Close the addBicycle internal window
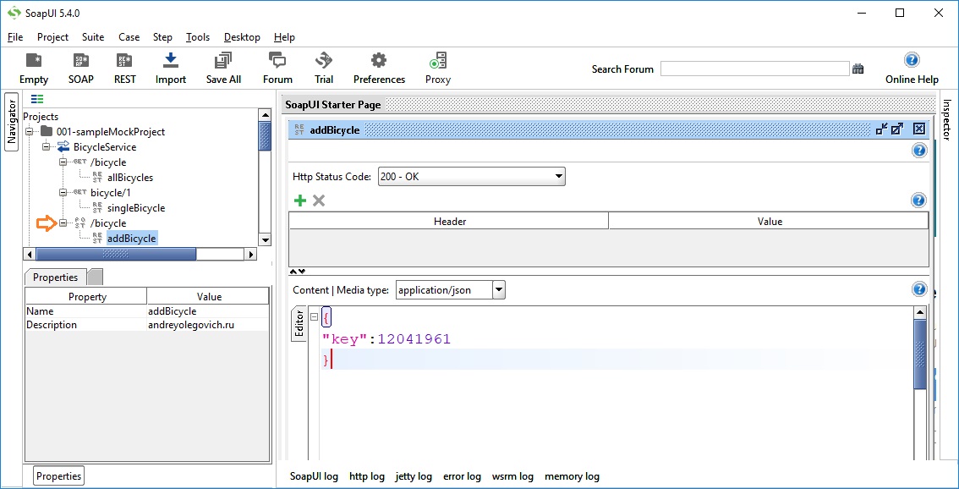The image size is (959, 489). [918, 129]
